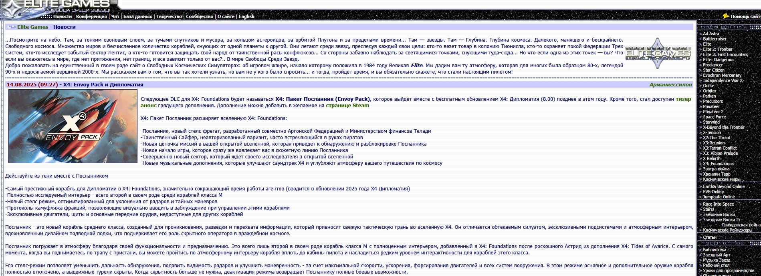Open the Хроники Тарр sidebar link
Viewport: 761px width, 276px height.
point(717,174)
